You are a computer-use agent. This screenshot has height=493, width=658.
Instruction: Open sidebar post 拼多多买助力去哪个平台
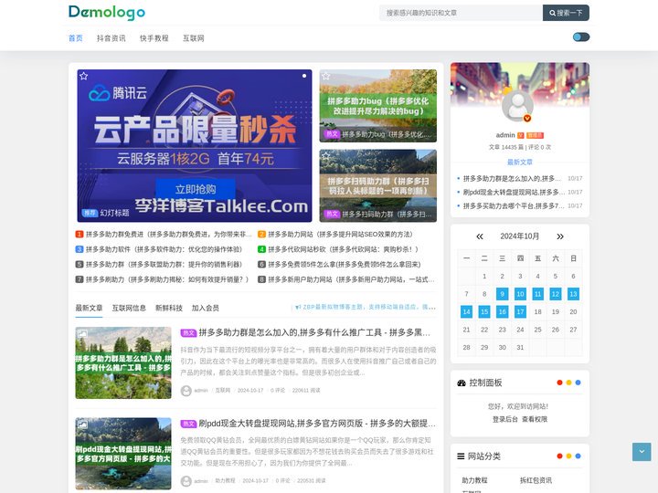click(x=514, y=206)
